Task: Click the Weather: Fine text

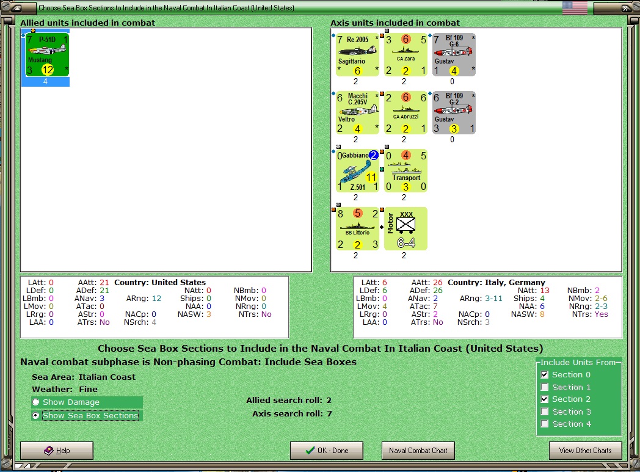Action: tap(65, 389)
